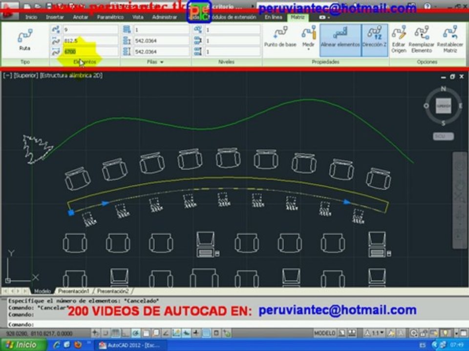This screenshot has height=351, width=469.
Task: Open the [-] viewport controls menu
Action: (x=7, y=76)
